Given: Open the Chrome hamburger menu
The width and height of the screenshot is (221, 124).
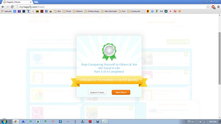Looking at the screenshot, I should [218, 7].
